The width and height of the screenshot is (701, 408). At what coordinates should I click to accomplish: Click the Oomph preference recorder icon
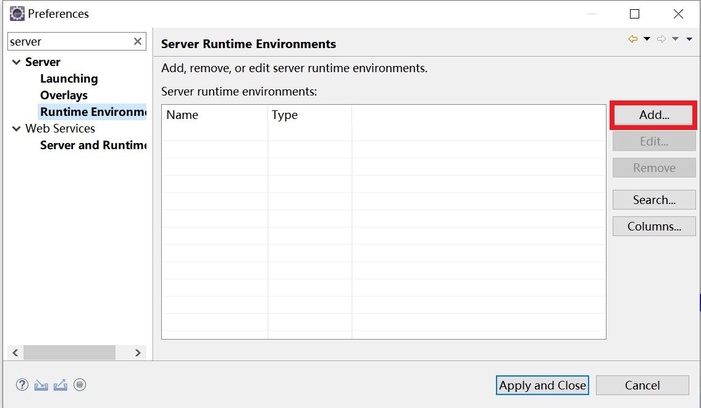tap(80, 385)
